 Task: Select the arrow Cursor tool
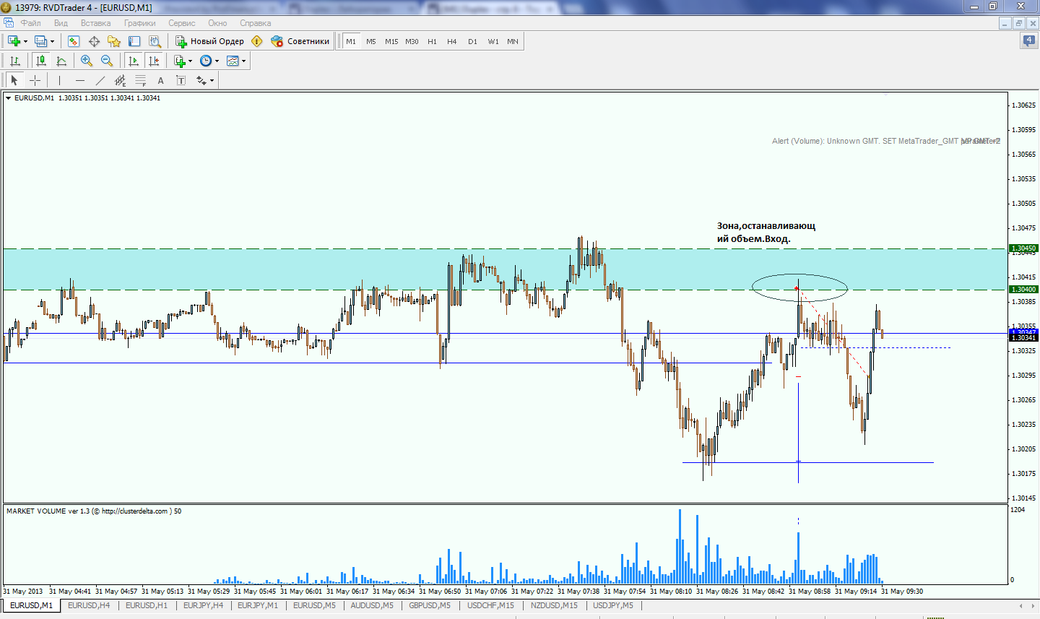click(x=14, y=80)
